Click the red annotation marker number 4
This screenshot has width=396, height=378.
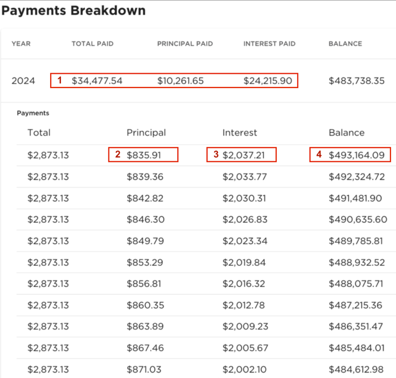click(x=318, y=155)
